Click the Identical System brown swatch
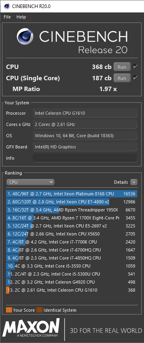The width and height of the screenshot is (144, 343). tap(39, 310)
